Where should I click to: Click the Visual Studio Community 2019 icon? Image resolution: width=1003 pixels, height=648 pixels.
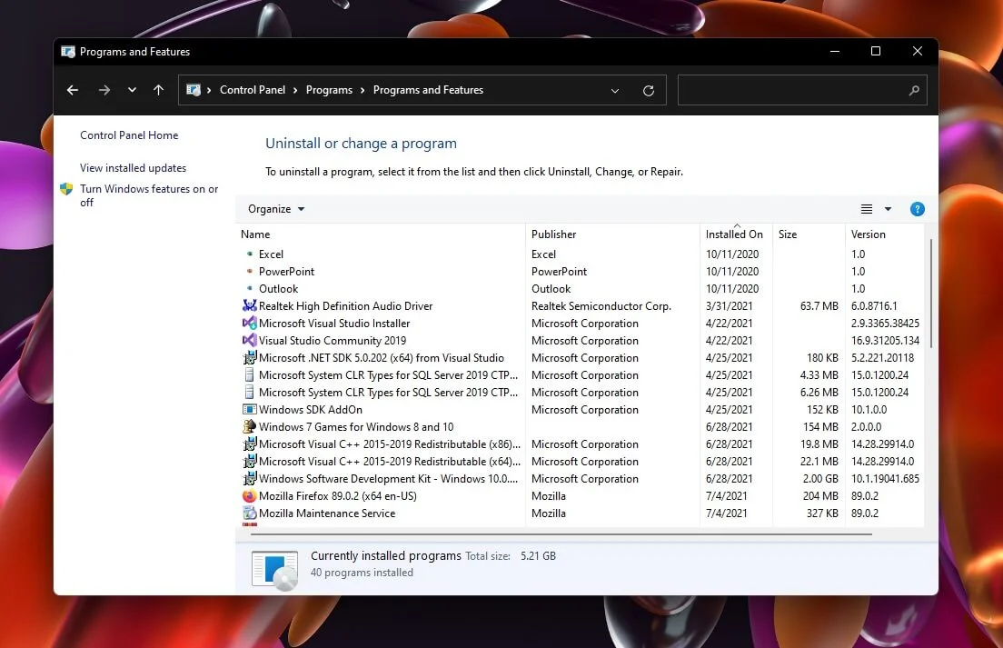coord(249,340)
